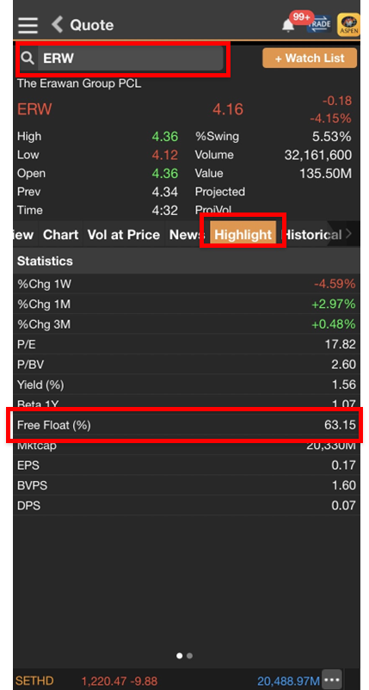The width and height of the screenshot is (369, 690).
Task: Tap the Trade icon in the header
Action: pos(319,24)
